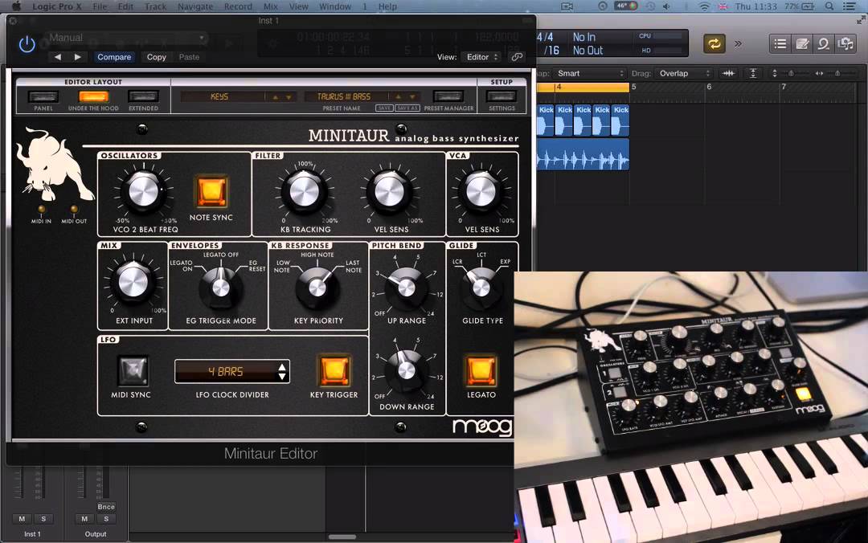
Task: Click the EG Trigger Mode selector knob
Action: (x=221, y=288)
